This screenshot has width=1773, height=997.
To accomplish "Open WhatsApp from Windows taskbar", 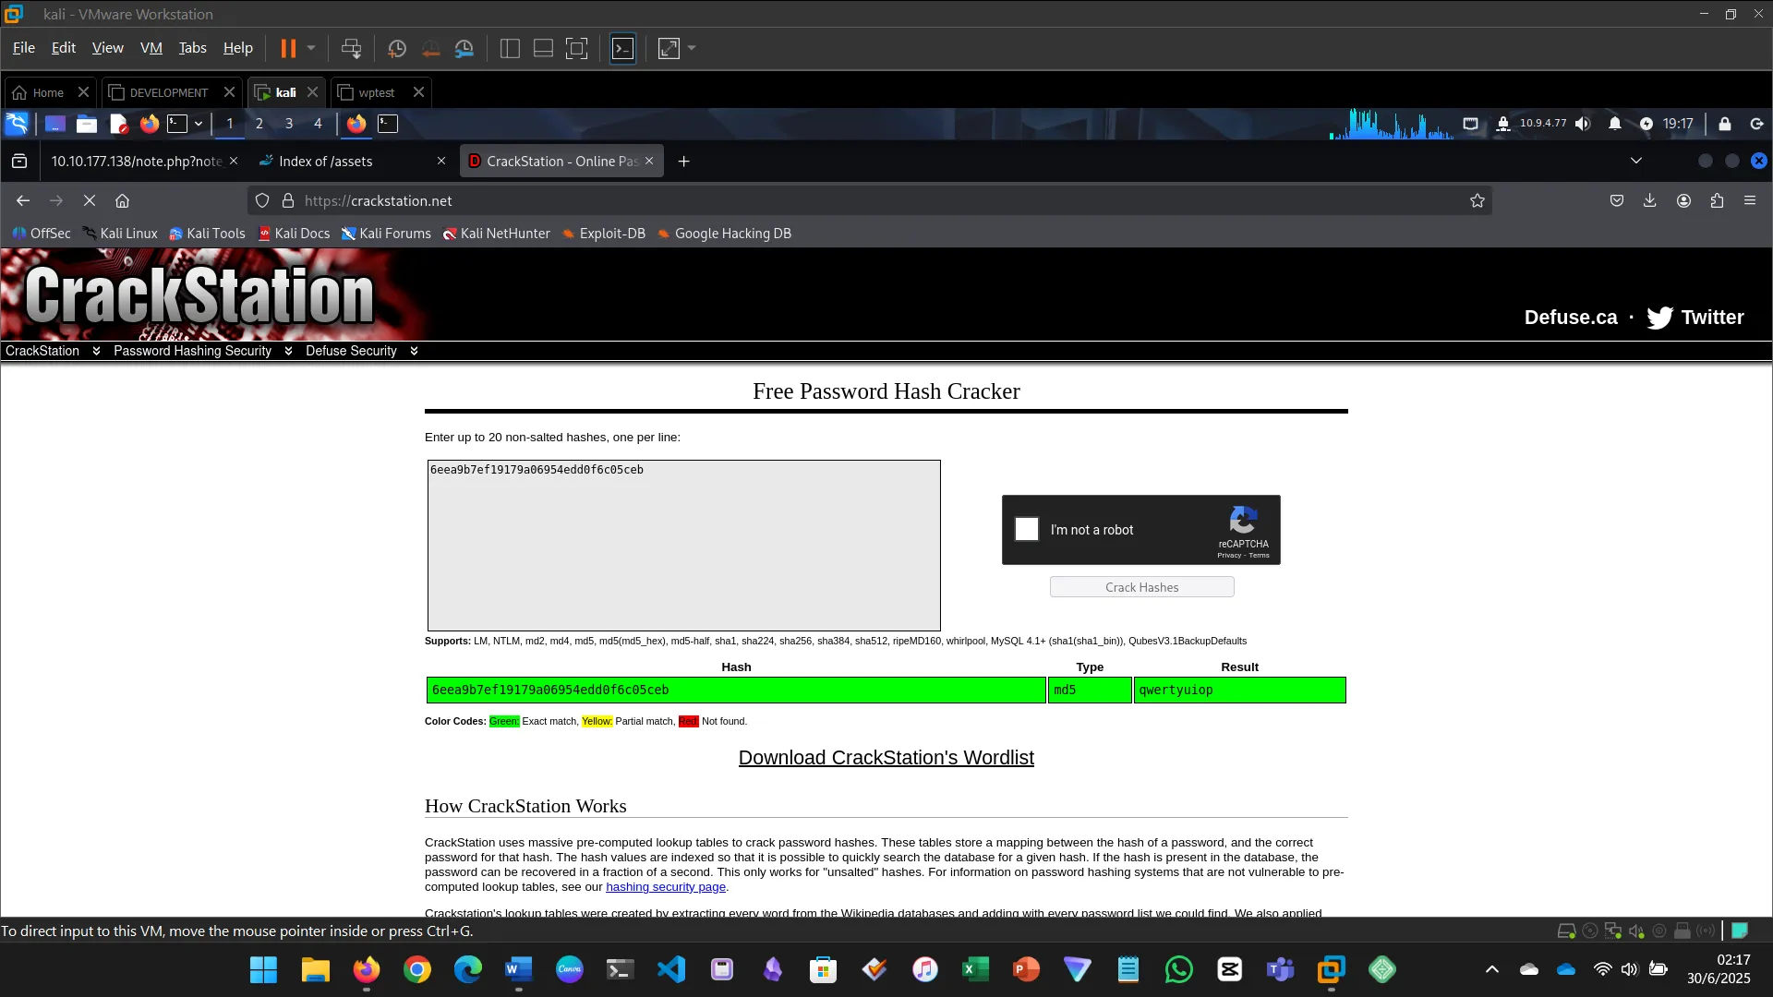I will point(1178,969).
